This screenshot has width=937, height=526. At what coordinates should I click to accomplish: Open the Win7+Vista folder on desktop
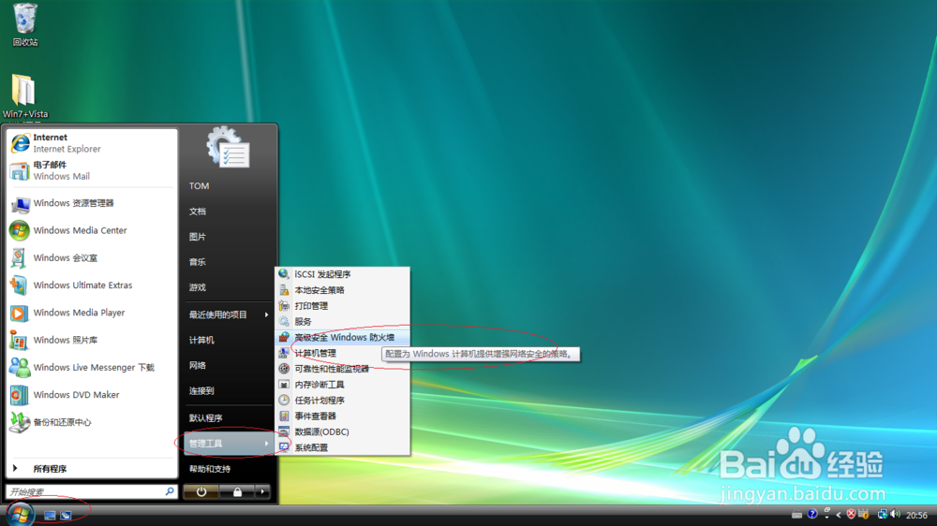24,95
